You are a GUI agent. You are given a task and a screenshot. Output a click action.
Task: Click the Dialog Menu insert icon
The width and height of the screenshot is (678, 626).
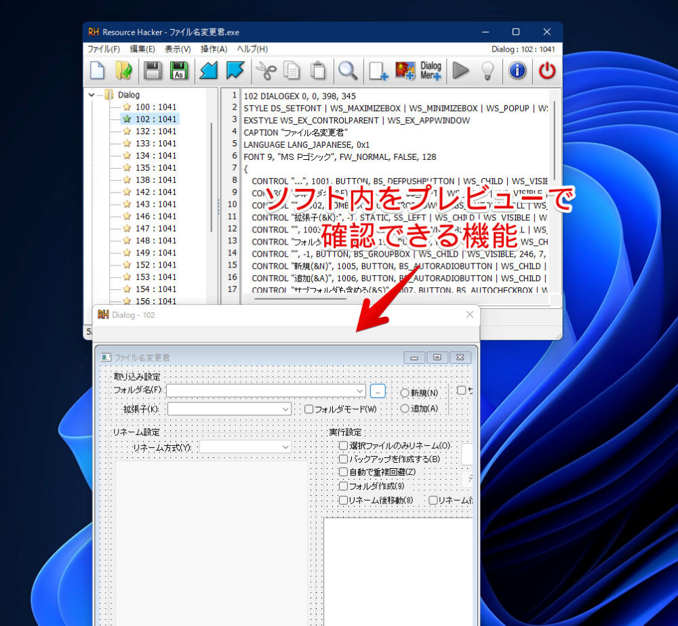431,70
